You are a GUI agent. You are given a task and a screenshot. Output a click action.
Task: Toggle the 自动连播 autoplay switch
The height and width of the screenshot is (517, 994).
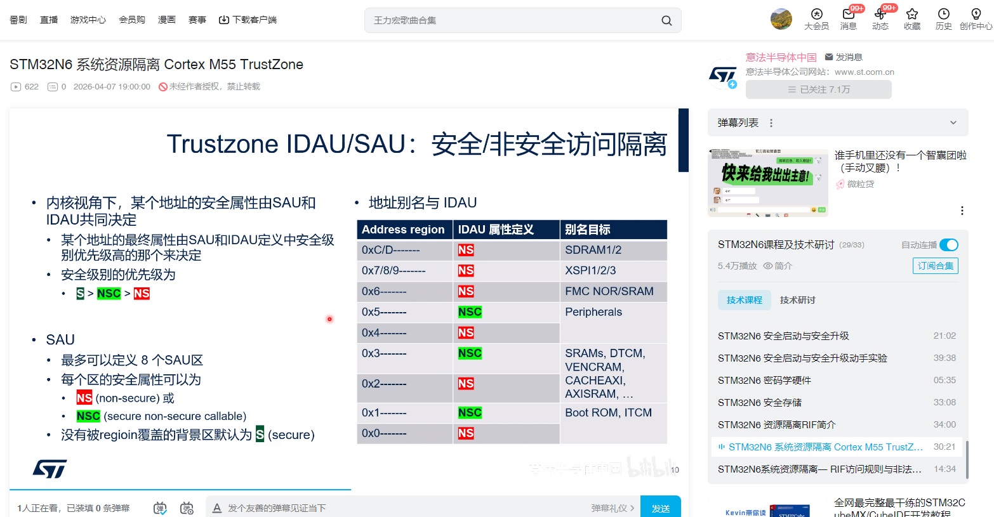point(948,245)
